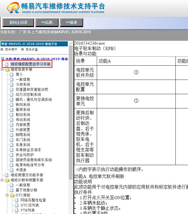Collapse the DTC排故 folder node
Viewport: 188px width, 214px height.
tap(7, 195)
